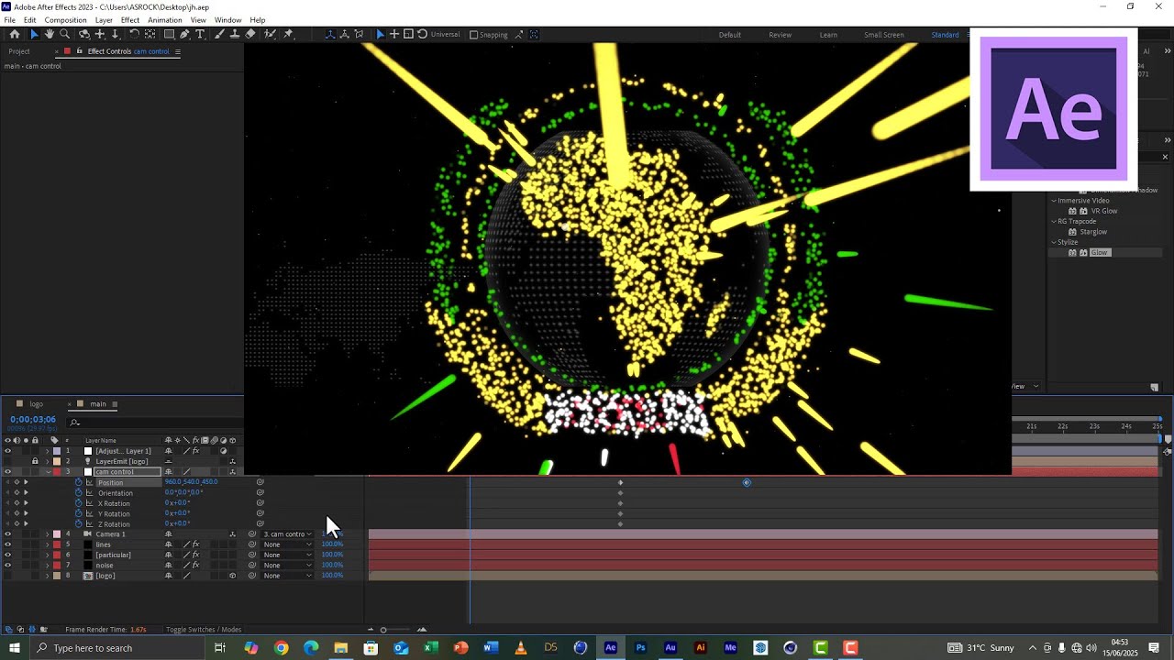The height and width of the screenshot is (660, 1174).
Task: Open Excel from the taskbar
Action: pyautogui.click(x=430, y=648)
